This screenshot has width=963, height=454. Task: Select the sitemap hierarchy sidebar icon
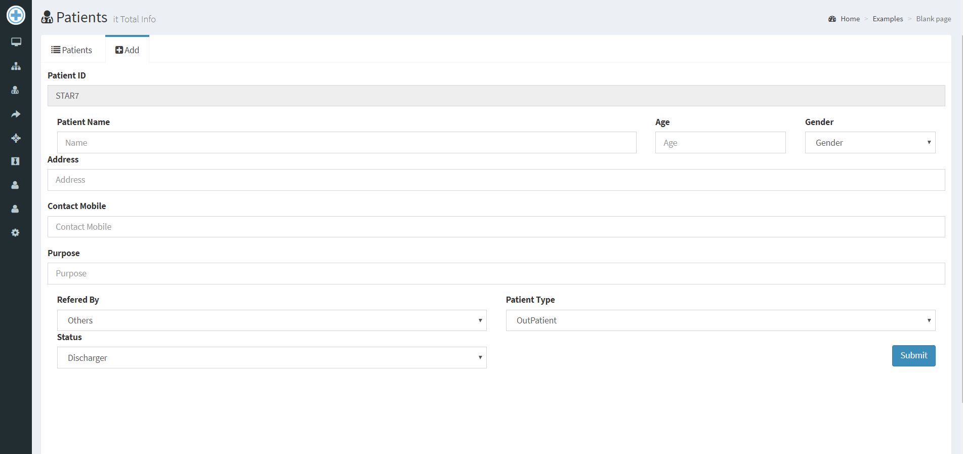(16, 66)
